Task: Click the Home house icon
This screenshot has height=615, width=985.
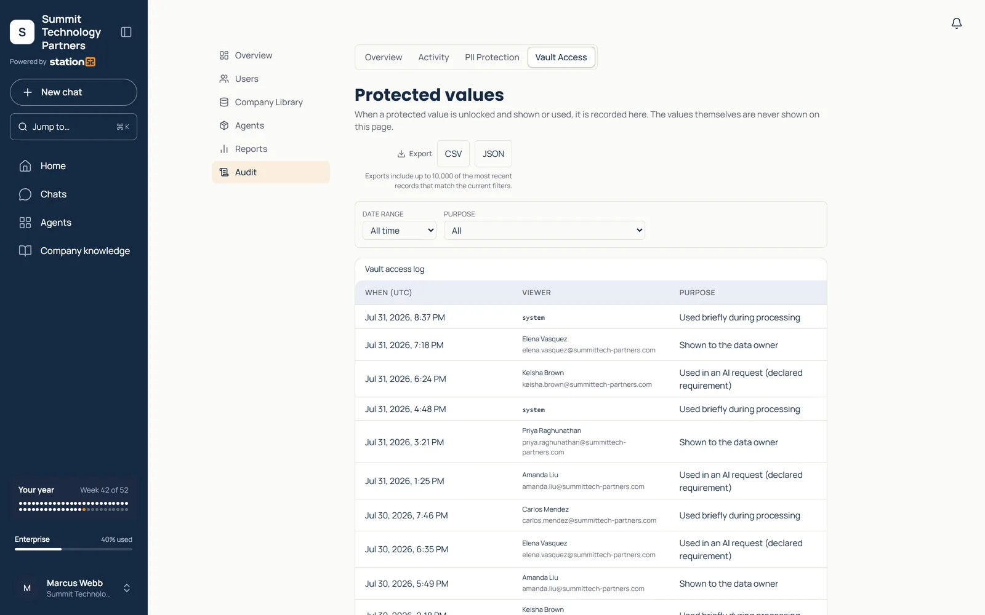Action: click(x=25, y=166)
